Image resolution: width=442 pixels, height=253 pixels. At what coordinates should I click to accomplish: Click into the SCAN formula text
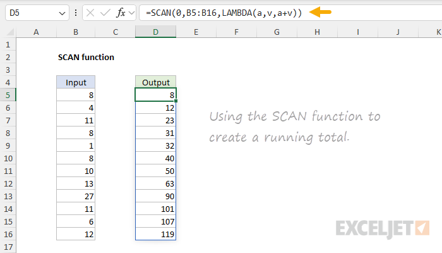tap(224, 13)
